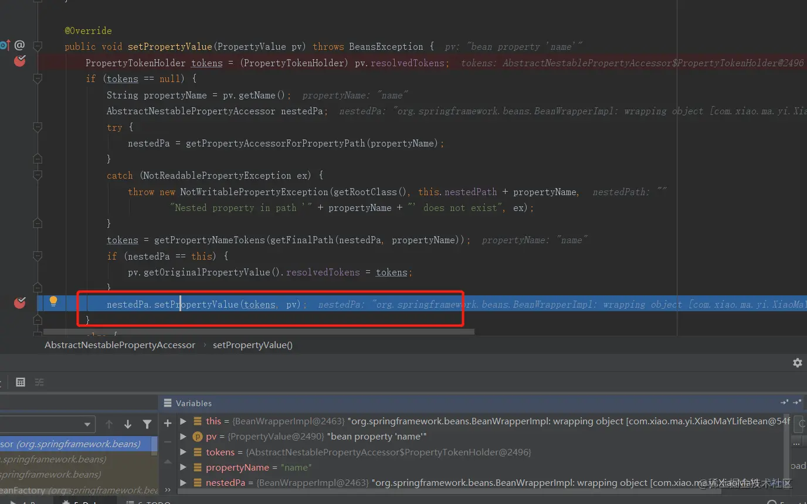Expand the 'pv' variable node

[183, 437]
